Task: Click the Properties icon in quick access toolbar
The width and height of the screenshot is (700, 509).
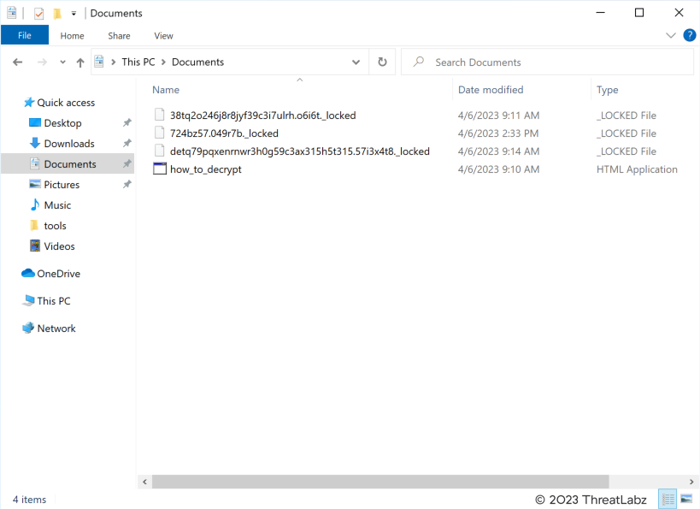Action: [x=38, y=13]
